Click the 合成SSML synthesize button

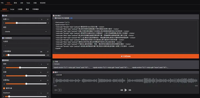(126, 56)
